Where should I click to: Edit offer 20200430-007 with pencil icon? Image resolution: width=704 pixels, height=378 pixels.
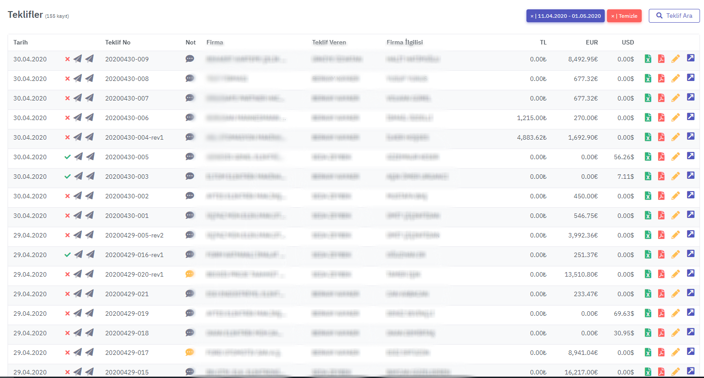(x=676, y=98)
